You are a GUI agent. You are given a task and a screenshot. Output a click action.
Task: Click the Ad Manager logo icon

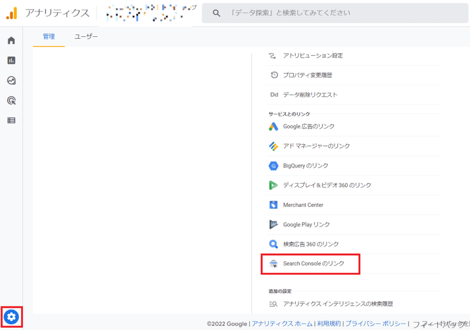coord(274,146)
